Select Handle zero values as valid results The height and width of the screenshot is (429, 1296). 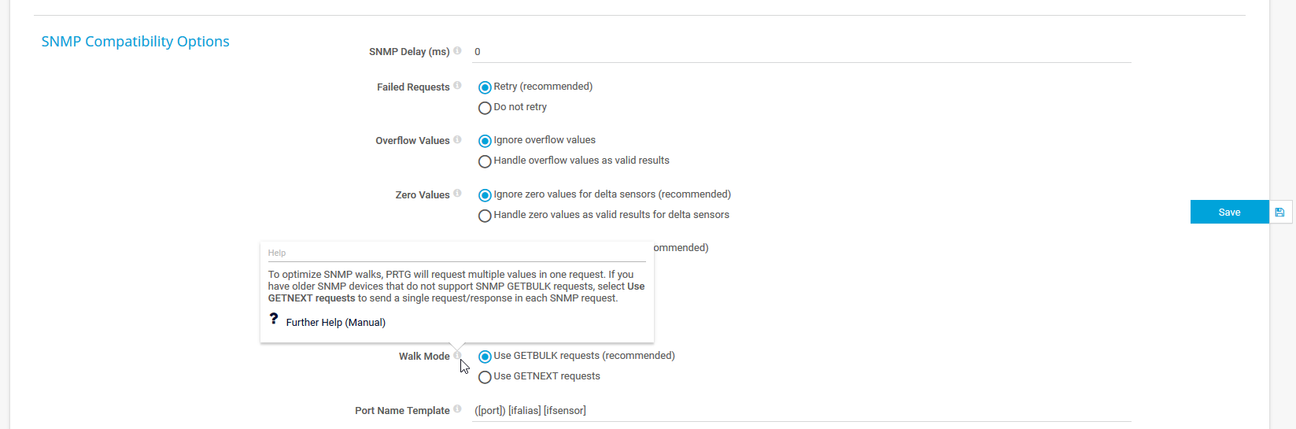pos(485,216)
